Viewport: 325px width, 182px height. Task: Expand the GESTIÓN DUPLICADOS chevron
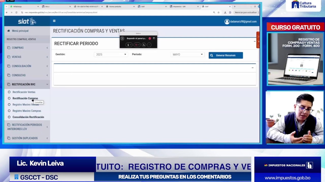click(x=47, y=138)
